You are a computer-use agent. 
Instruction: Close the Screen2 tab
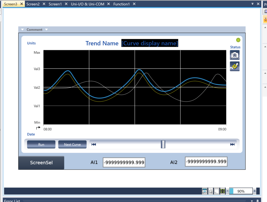point(44,4)
